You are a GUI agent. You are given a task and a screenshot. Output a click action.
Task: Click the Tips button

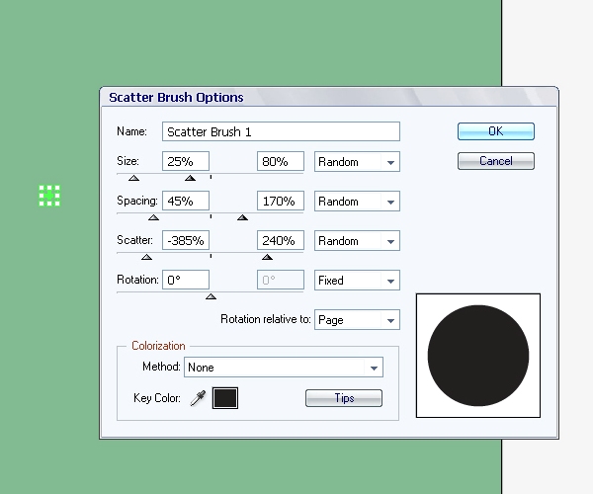tap(344, 398)
